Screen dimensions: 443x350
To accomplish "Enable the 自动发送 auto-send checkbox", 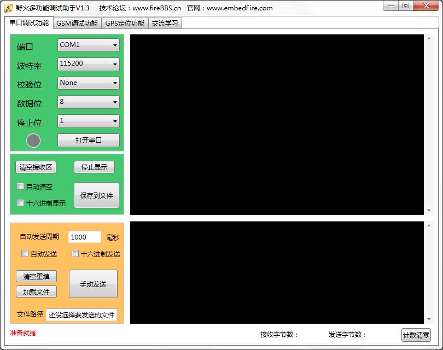I will (x=25, y=254).
